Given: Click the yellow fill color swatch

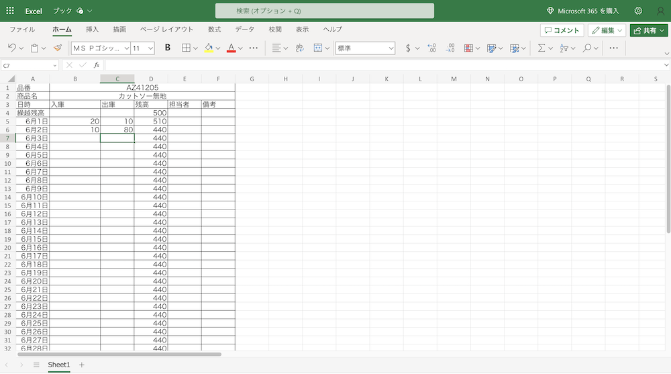Looking at the screenshot, I should pyautogui.click(x=208, y=48).
